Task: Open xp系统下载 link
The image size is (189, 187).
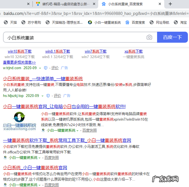Action: (x=133, y=52)
